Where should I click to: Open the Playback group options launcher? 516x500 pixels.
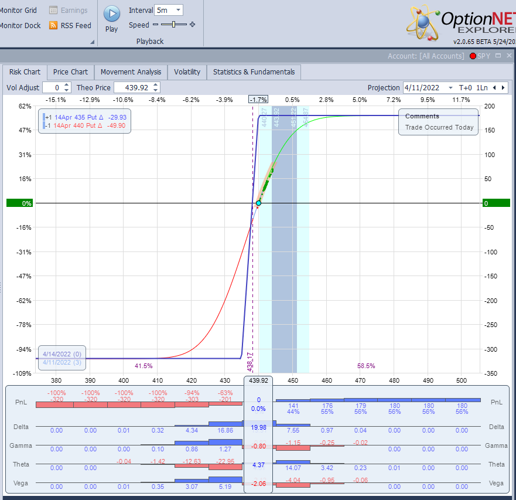pyautogui.click(x=93, y=42)
